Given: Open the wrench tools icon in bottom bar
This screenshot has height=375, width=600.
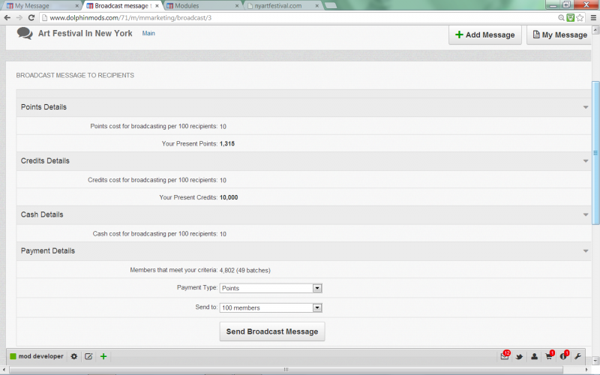Looking at the screenshot, I should click(x=577, y=357).
